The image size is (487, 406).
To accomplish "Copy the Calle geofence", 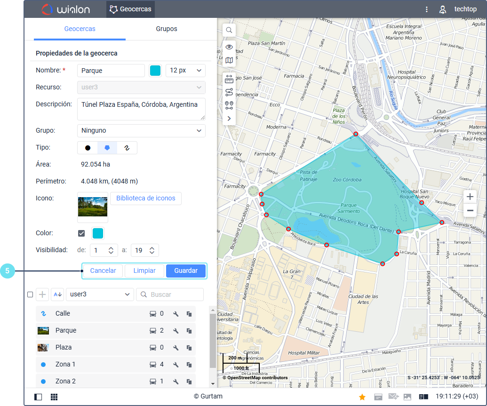I will pyautogui.click(x=189, y=314).
